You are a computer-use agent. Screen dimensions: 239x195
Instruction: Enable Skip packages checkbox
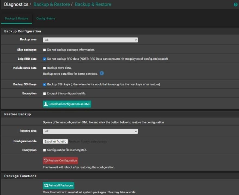(x=44, y=50)
